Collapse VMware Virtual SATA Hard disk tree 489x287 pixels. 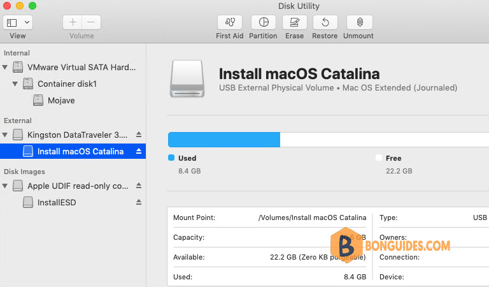coord(5,67)
